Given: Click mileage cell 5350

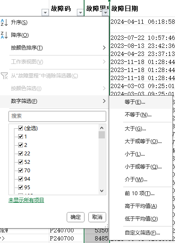Looking at the screenshot, I should point(97,230).
